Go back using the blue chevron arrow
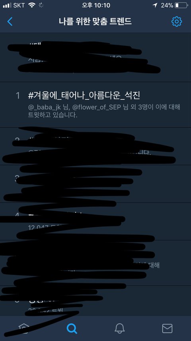 click(10, 22)
